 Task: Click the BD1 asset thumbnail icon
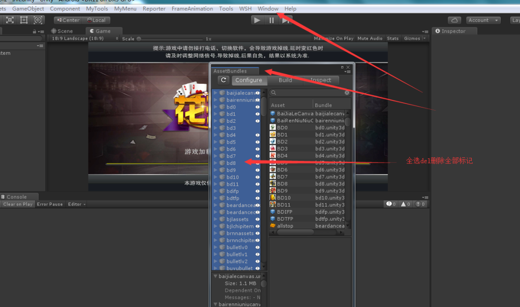273,134
